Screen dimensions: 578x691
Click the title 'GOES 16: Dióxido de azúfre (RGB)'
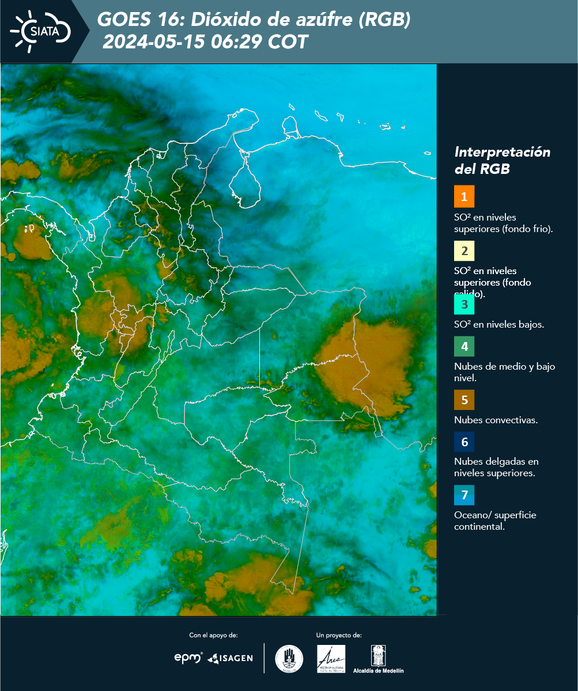(254, 20)
